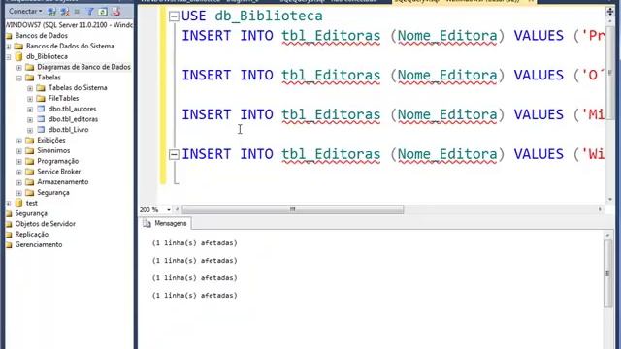The width and height of the screenshot is (621, 349).
Task: Click the Armazenamento folder icon
Action: [30, 182]
